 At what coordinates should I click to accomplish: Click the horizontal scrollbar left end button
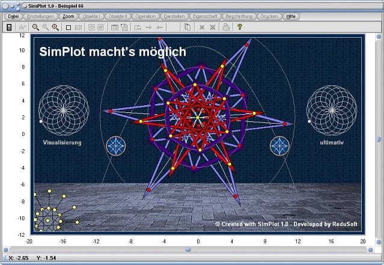coord(5,250)
